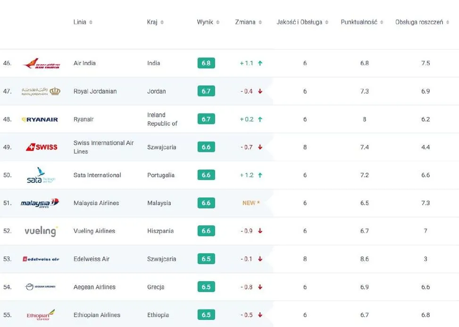Click Edelweiss Air punctuality value 8.6

click(x=365, y=259)
